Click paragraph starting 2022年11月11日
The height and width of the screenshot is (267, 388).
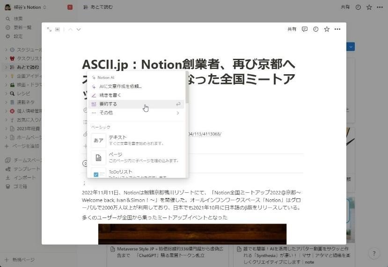(192, 200)
